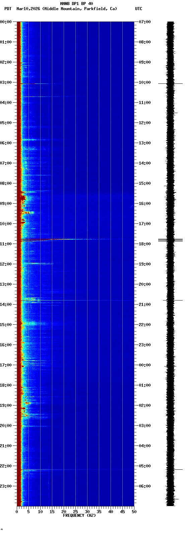Image resolution: width=185 pixels, height=533 pixels.
Task: Click the "17:00" label on the UTC axis
Action: pos(145,224)
